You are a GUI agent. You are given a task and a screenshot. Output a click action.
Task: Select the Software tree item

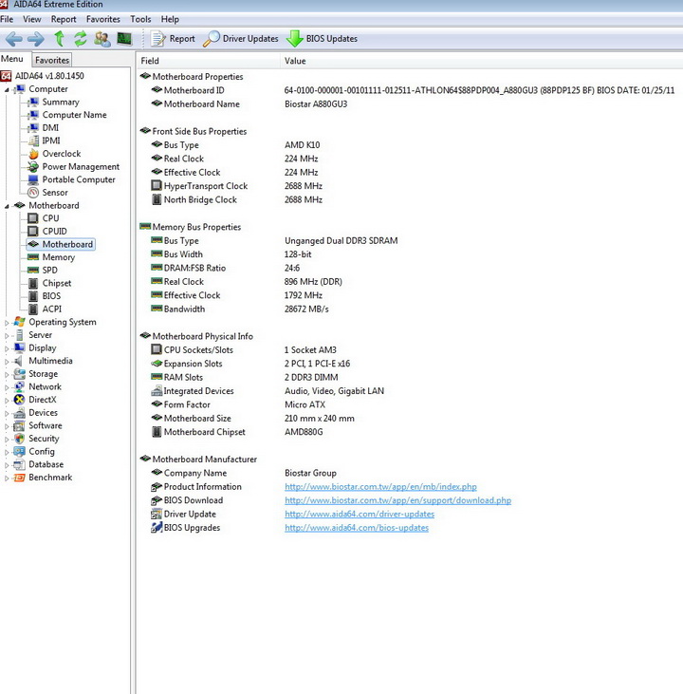(46, 425)
